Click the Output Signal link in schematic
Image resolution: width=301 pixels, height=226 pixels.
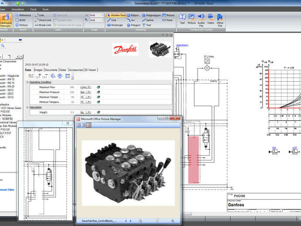(182, 45)
